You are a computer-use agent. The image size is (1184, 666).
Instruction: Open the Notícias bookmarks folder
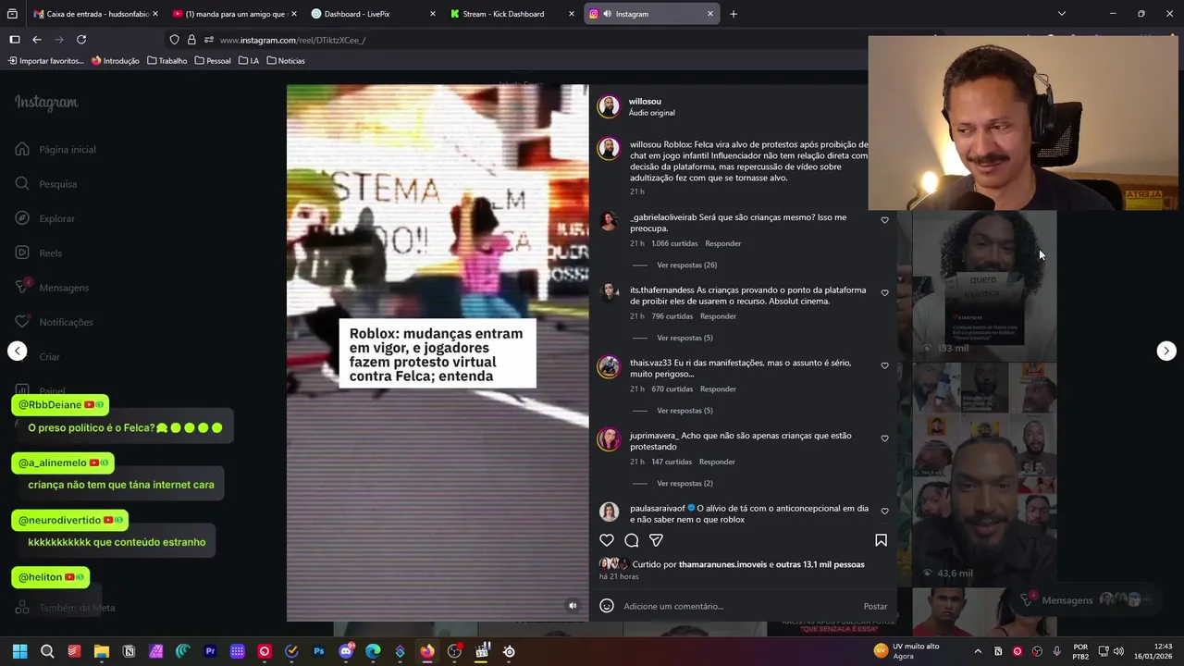286,61
